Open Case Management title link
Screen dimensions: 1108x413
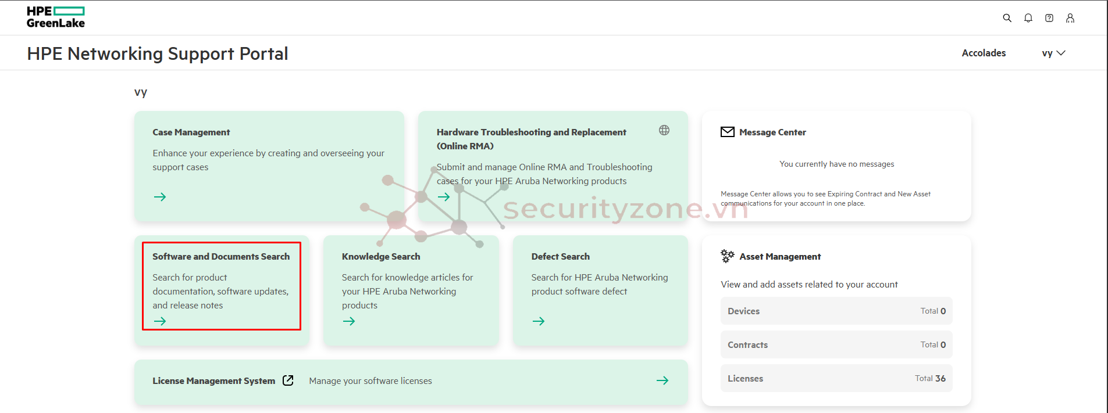pyautogui.click(x=191, y=132)
